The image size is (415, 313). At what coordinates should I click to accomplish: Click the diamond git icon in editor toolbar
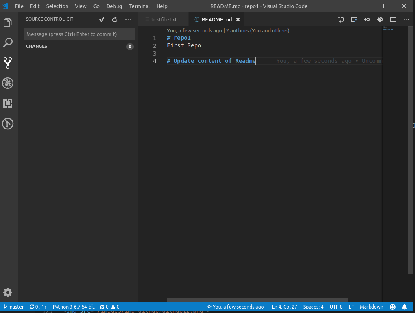click(380, 19)
